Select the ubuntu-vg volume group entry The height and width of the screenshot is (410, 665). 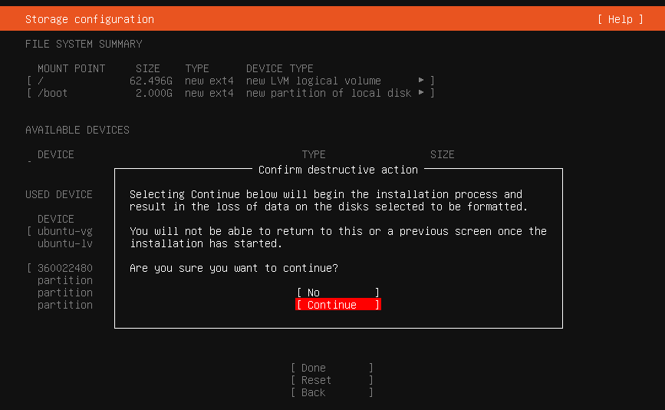(x=64, y=231)
